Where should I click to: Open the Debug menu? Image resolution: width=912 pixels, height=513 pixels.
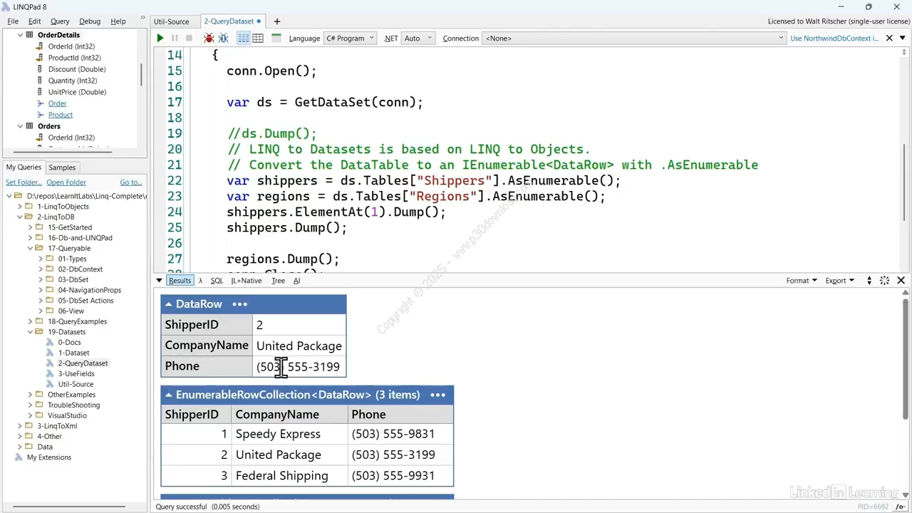point(90,21)
